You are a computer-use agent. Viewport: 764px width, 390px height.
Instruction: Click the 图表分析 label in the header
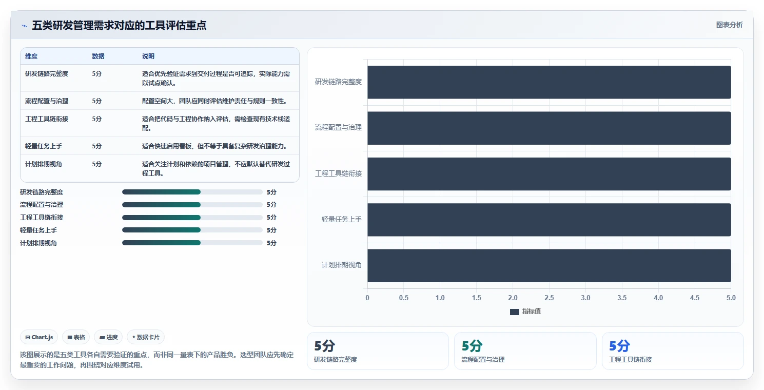729,25
